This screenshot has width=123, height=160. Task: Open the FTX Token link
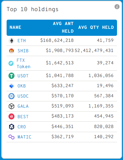pyautogui.click(x=24, y=63)
